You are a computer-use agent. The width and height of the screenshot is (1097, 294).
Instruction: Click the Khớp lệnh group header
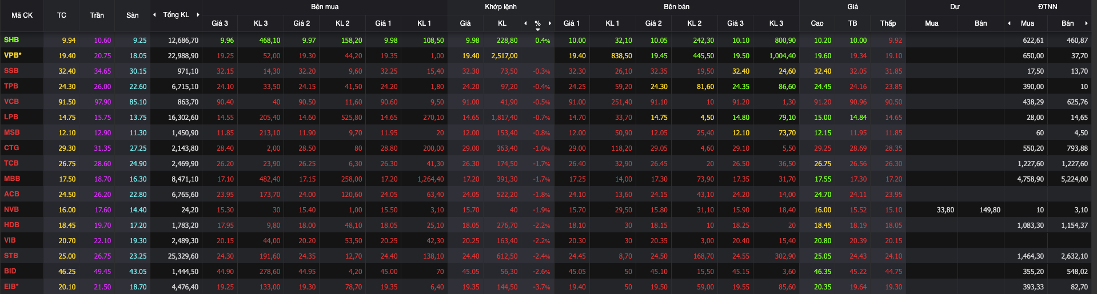click(x=501, y=7)
